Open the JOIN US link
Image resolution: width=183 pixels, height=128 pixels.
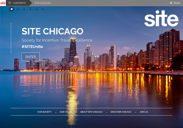click(x=144, y=112)
